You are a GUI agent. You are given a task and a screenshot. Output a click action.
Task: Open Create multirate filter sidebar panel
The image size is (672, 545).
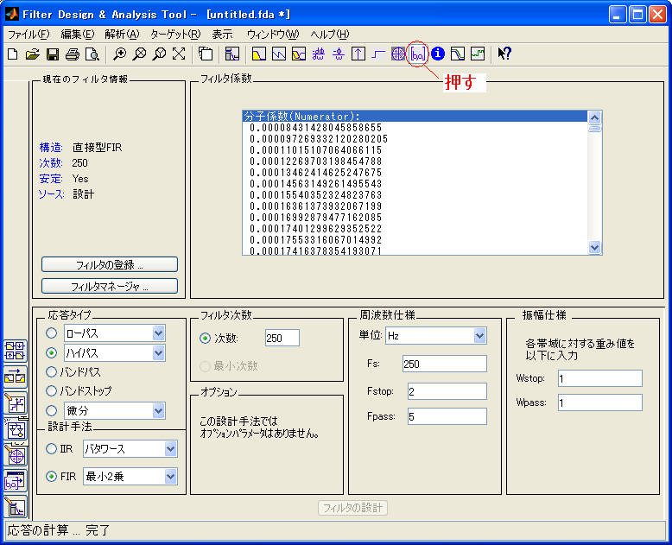(16, 351)
